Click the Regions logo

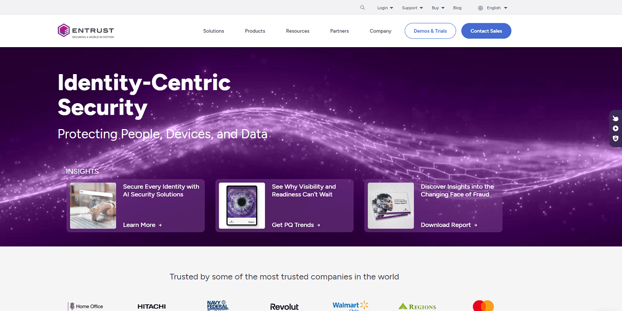pyautogui.click(x=417, y=306)
